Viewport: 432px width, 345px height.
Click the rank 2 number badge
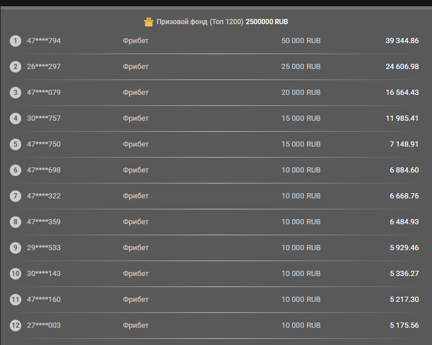click(15, 67)
